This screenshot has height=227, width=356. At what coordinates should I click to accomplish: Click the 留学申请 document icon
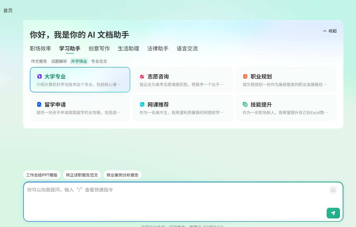click(39, 104)
